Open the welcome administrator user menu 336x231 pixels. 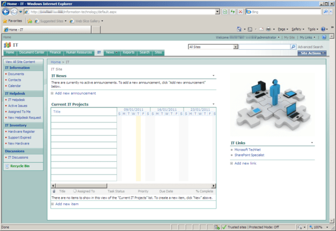click(247, 38)
